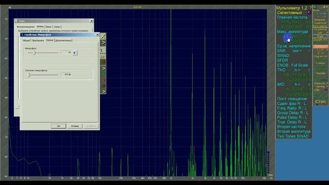The width and height of the screenshot is (329, 185).
Task: Toggle the purple Селективный indicator
Action: pos(309,12)
